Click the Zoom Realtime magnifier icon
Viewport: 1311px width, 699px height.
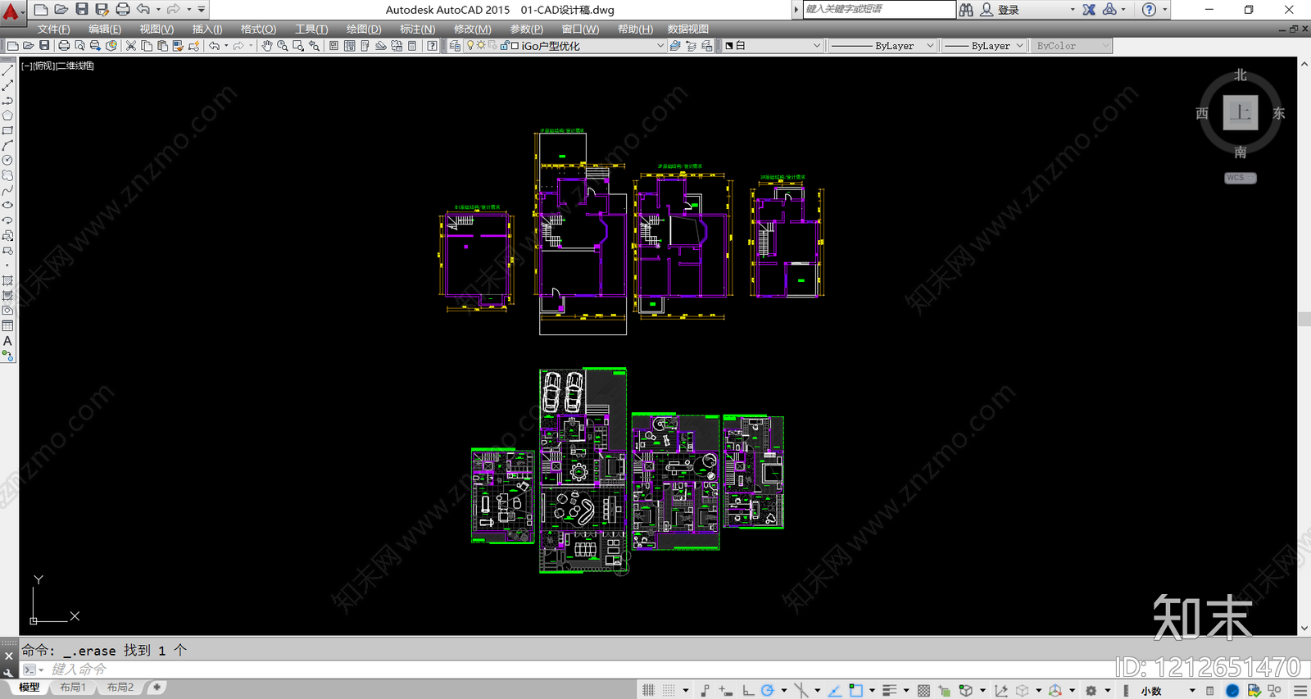tap(283, 46)
